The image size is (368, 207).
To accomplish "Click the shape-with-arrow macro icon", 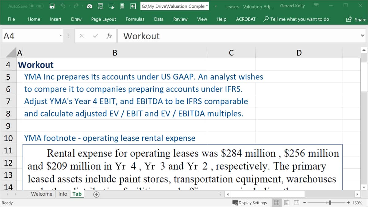I will pos(111,6).
